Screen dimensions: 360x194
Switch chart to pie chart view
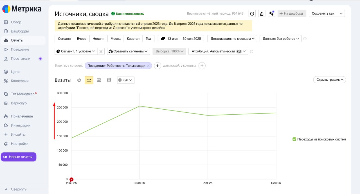click(x=79, y=80)
